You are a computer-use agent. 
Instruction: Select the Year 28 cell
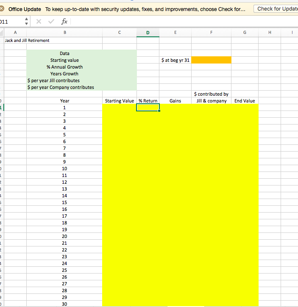click(64, 290)
